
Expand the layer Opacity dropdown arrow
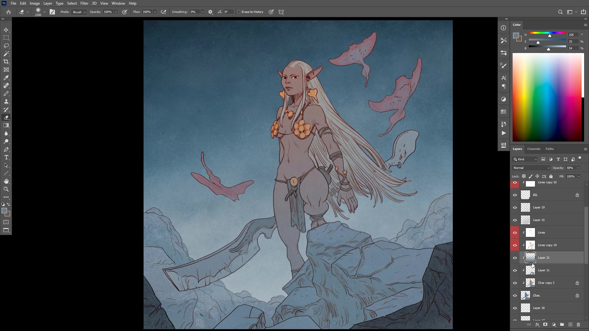(x=579, y=168)
